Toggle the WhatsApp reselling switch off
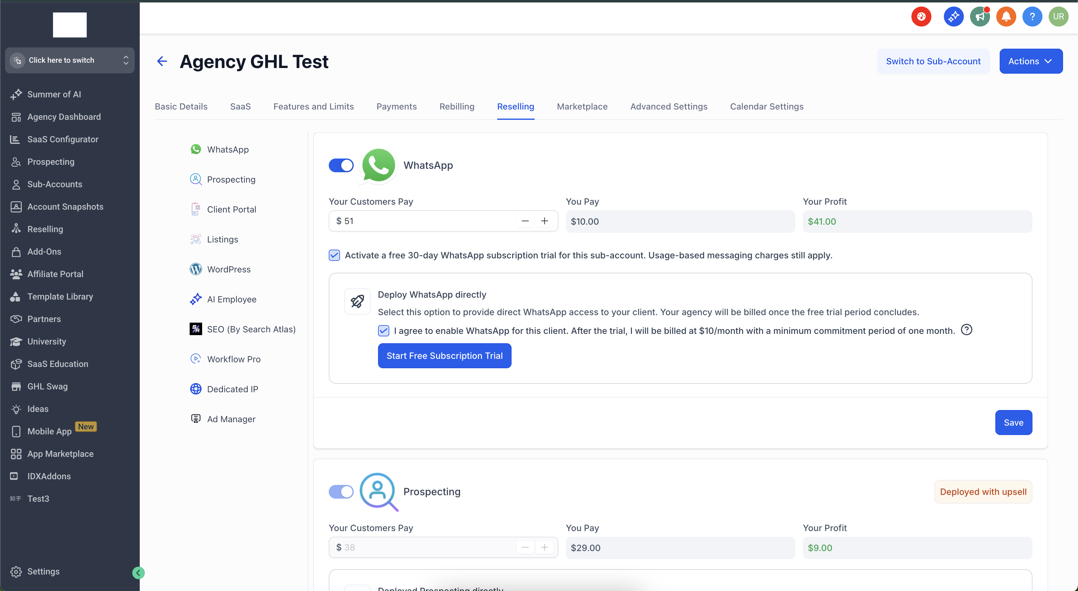 (x=341, y=165)
